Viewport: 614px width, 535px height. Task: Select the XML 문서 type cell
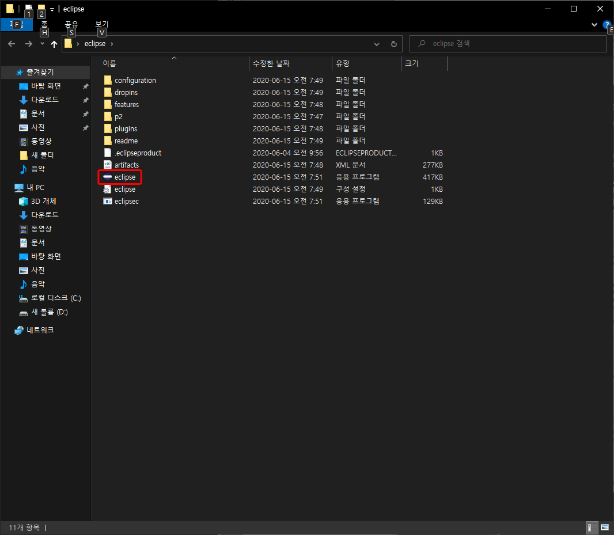(x=350, y=165)
